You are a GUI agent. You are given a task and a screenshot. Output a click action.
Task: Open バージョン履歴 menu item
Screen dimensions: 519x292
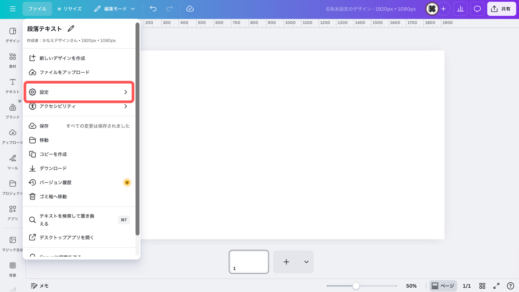tap(79, 182)
